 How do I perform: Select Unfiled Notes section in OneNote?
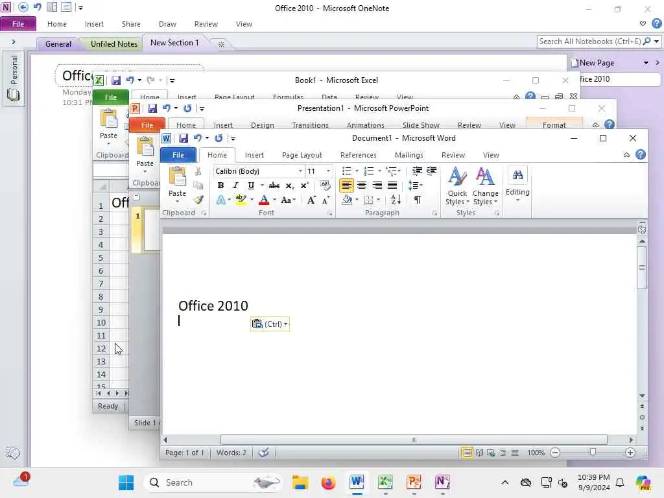pyautogui.click(x=114, y=43)
